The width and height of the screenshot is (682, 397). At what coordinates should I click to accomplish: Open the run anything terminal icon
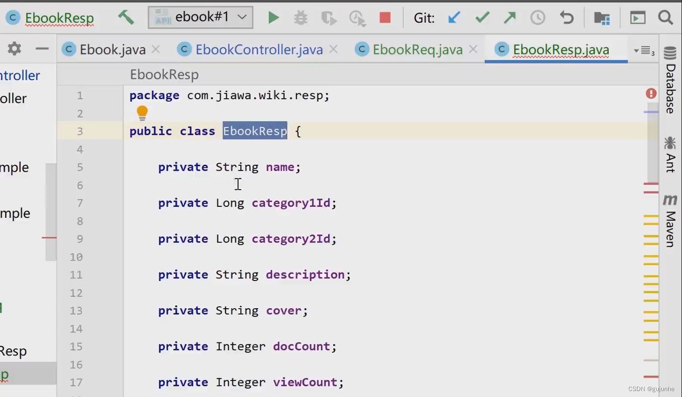pyautogui.click(x=638, y=18)
